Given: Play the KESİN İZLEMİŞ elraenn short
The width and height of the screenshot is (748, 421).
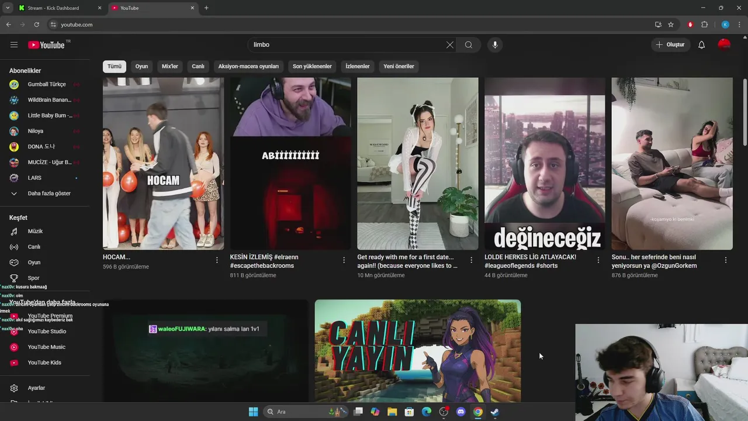Looking at the screenshot, I should [290, 164].
